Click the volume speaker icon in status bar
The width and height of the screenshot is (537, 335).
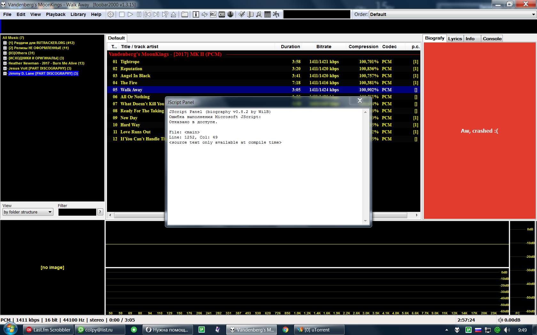500,320
